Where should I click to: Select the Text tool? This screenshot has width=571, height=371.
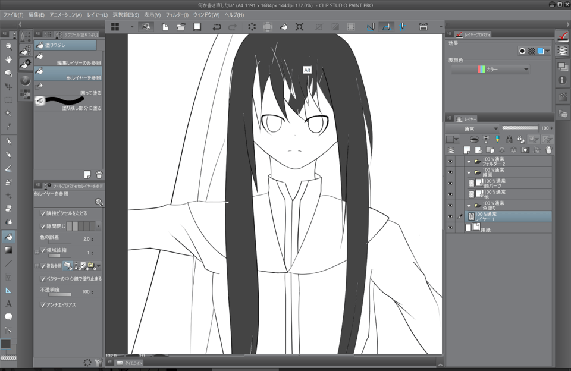[x=8, y=304]
